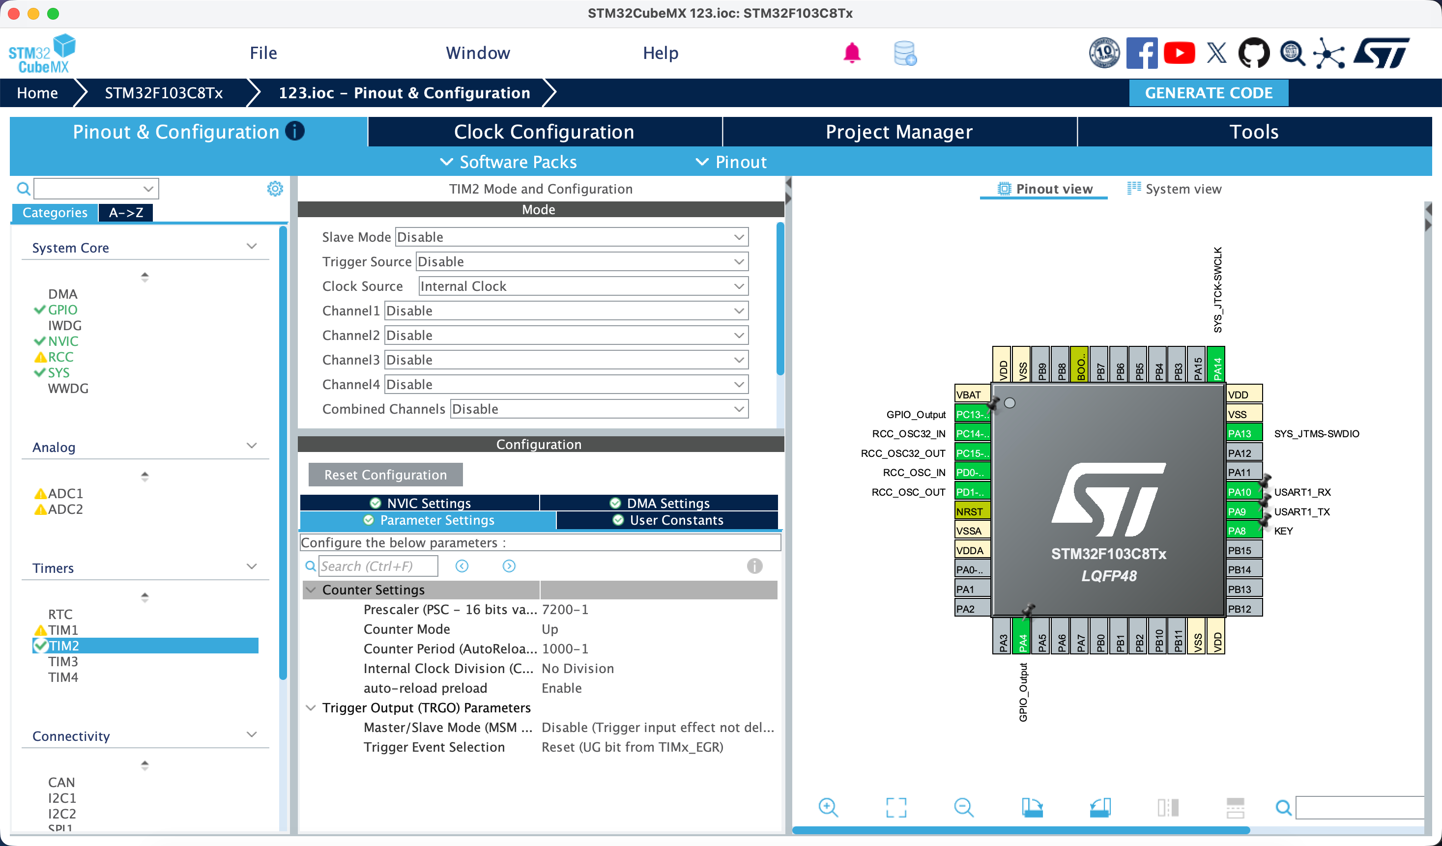Switch to Clock Configuration tab

(x=544, y=132)
